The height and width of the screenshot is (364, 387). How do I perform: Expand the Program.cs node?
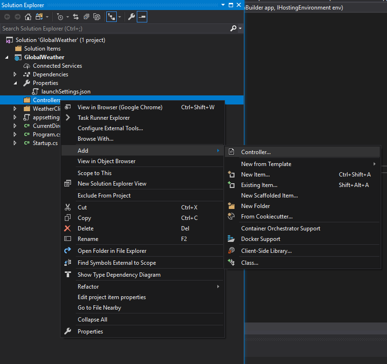point(15,134)
